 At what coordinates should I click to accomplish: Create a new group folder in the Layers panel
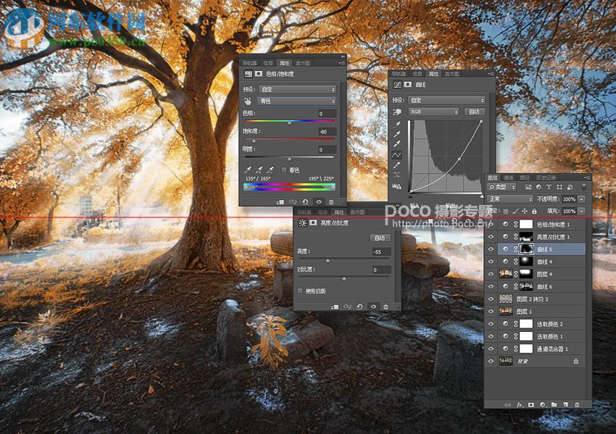[x=554, y=404]
